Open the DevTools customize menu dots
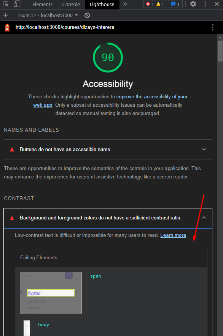This screenshot has height=336, width=223. pyautogui.click(x=205, y=4)
